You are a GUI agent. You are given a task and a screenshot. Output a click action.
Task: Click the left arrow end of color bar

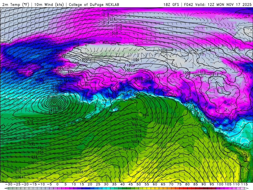[x=6, y=188]
